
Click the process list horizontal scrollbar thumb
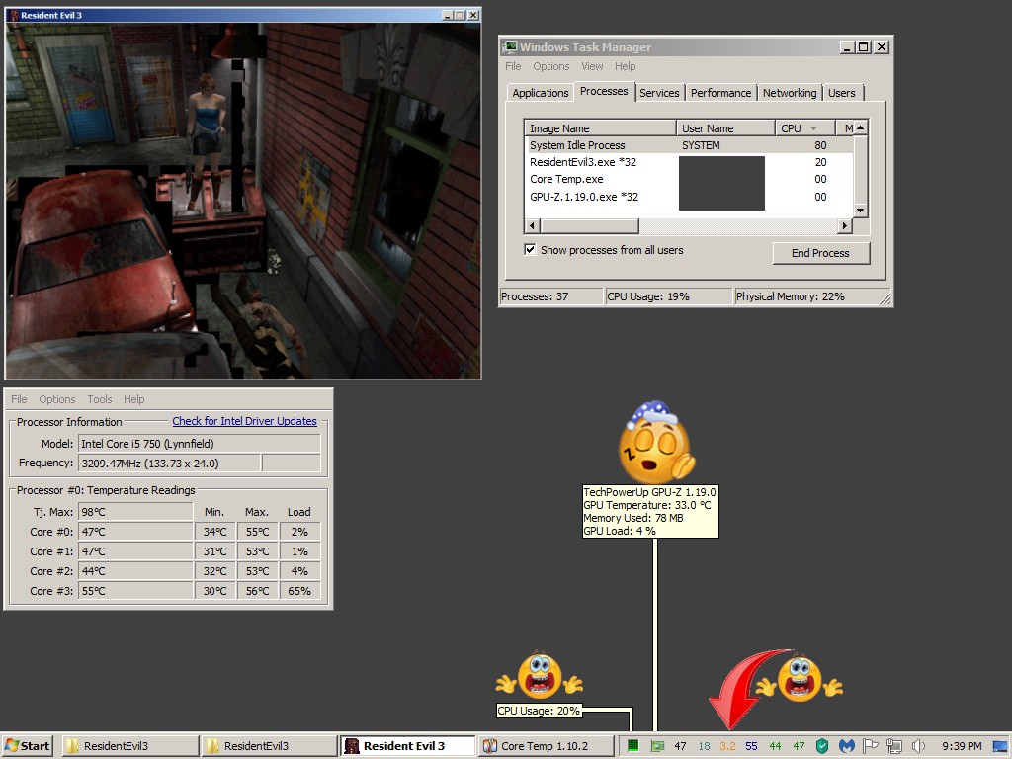(589, 225)
